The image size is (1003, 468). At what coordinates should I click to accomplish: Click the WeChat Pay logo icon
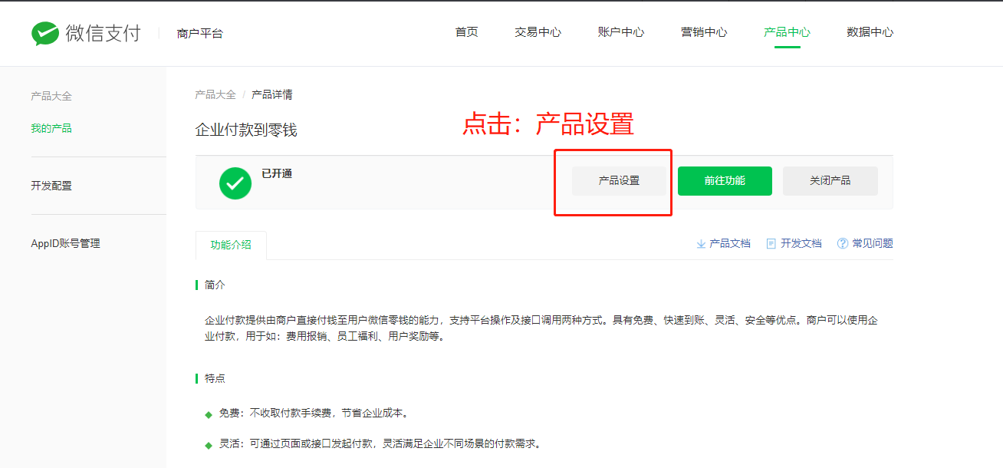[45, 33]
